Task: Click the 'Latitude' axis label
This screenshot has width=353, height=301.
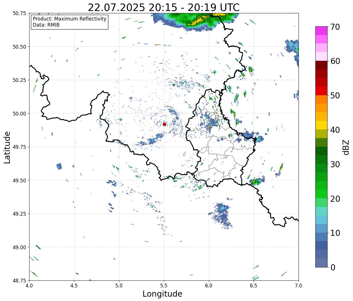Action: (7, 147)
